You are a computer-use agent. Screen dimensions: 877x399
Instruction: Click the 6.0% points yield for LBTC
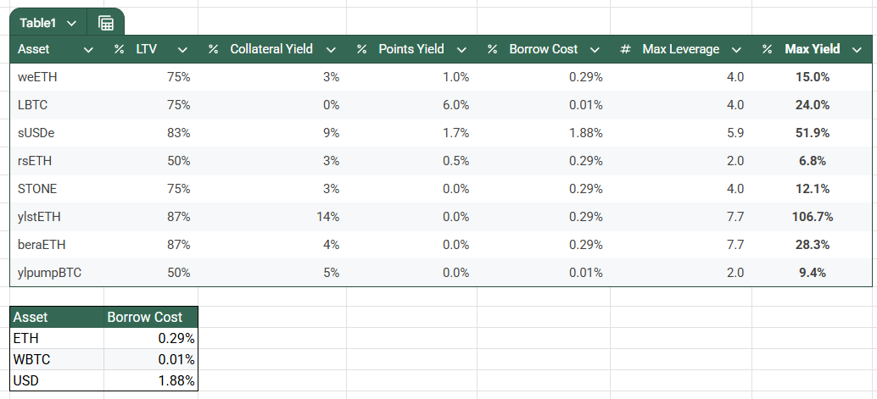click(x=455, y=105)
